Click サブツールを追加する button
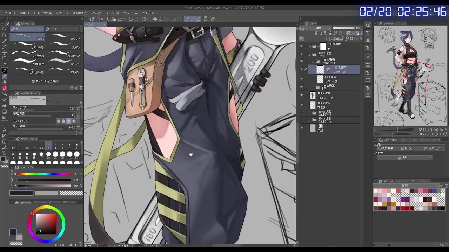 pos(46,81)
